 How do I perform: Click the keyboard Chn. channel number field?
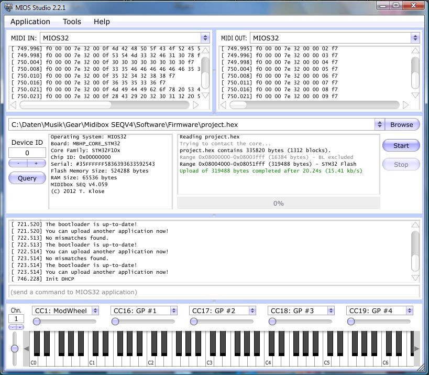(16, 318)
